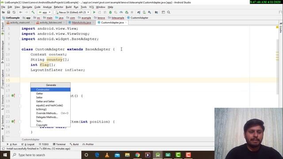This screenshot has width=283, height=159.
Task: Close the CustomAdapter.java tab
Action: tap(126, 23)
